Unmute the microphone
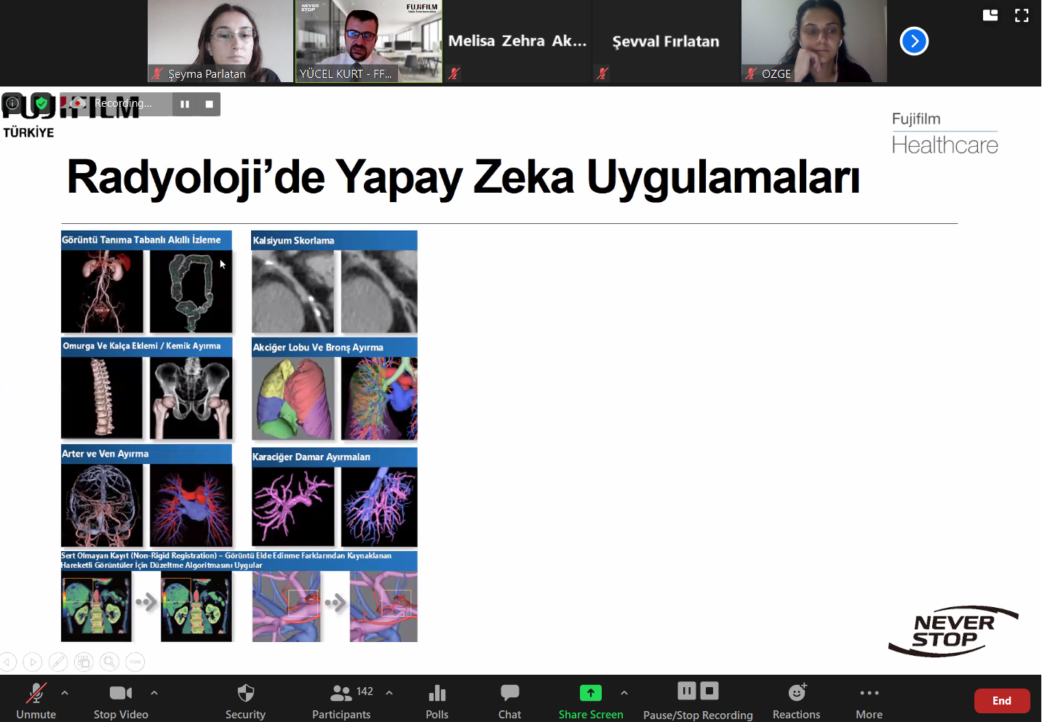1042x722 pixels. 36,701
